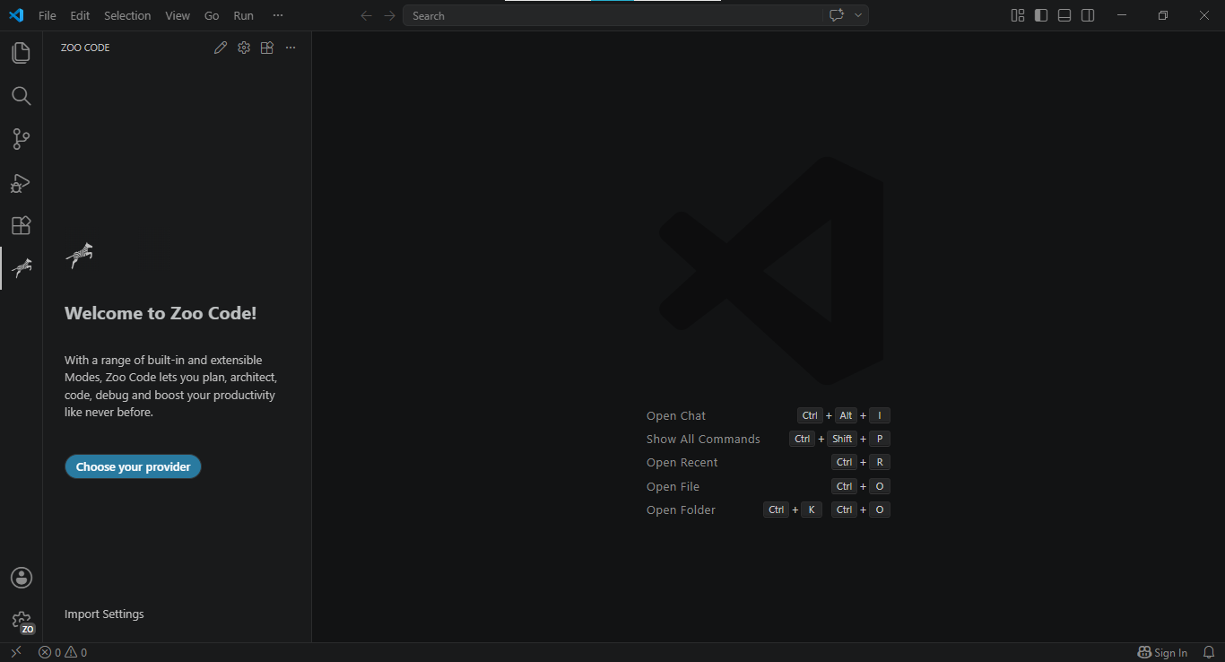Open the remote window indicator in the status bar
The width and height of the screenshot is (1225, 662).
[16, 652]
